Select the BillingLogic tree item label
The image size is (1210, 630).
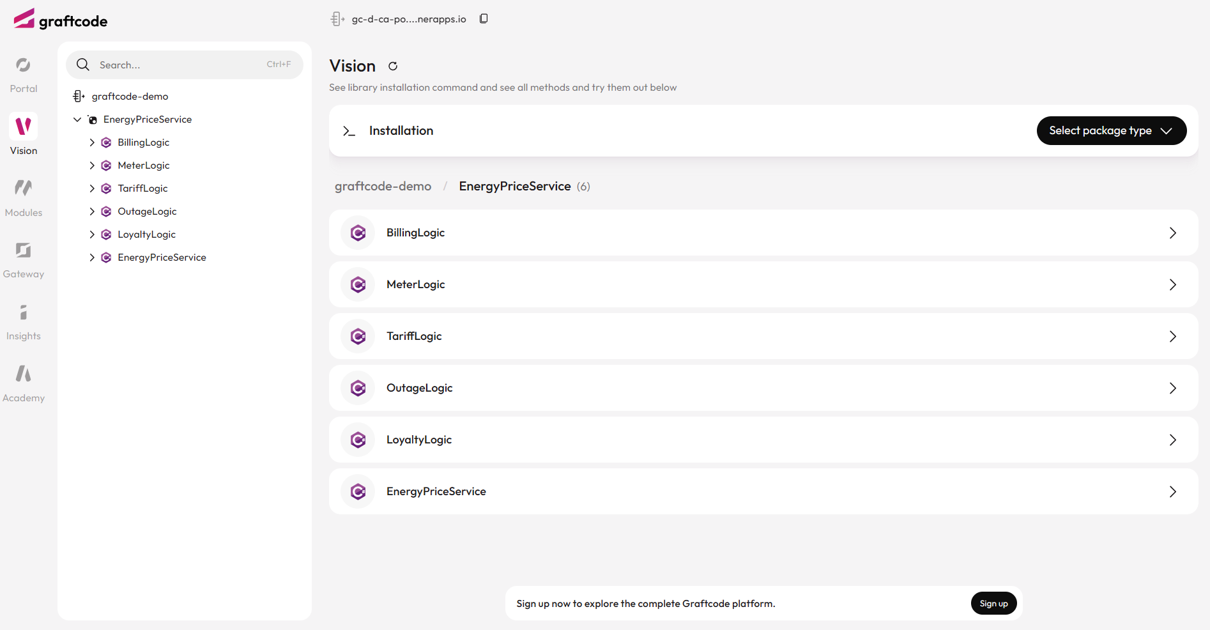coord(144,142)
